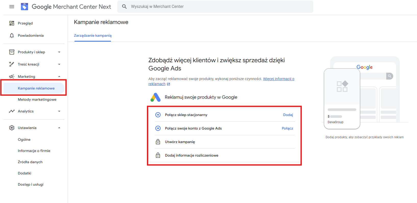Image resolution: width=417 pixels, height=203 pixels.
Task: Switch to Zarządzanie kampanią tab
Action: 93,35
